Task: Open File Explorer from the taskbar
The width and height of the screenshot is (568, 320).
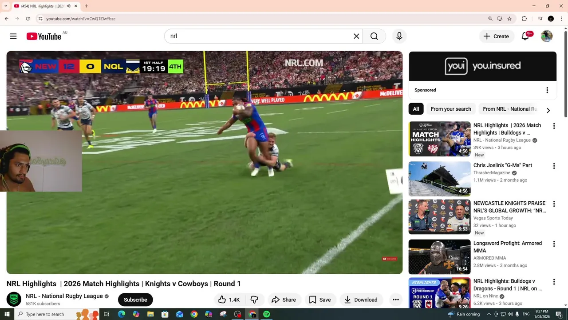Action: tap(150, 314)
